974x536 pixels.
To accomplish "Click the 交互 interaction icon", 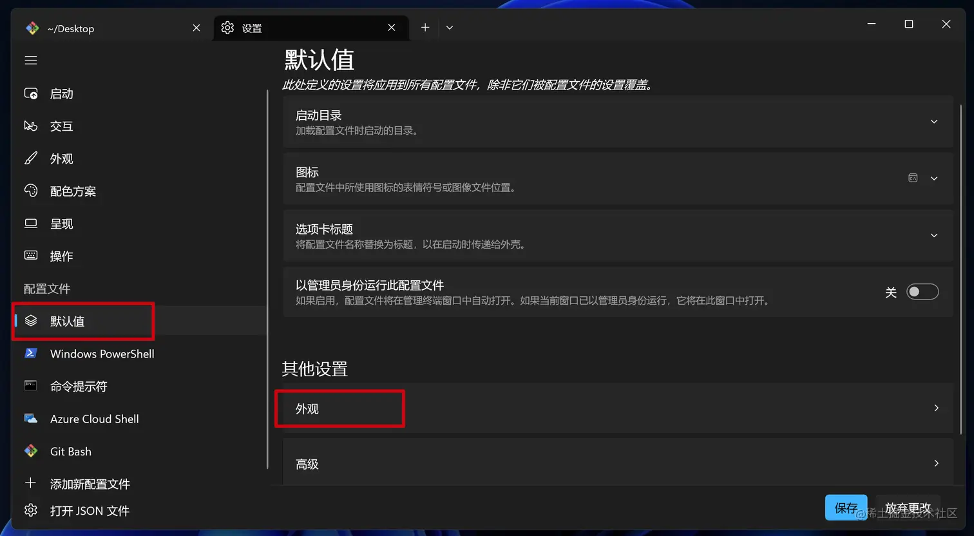I will tap(31, 126).
